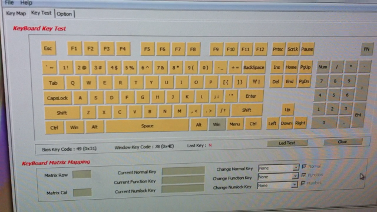The height and width of the screenshot is (212, 377).
Task: Toggle the Numlock checkbox
Action: 303,183
